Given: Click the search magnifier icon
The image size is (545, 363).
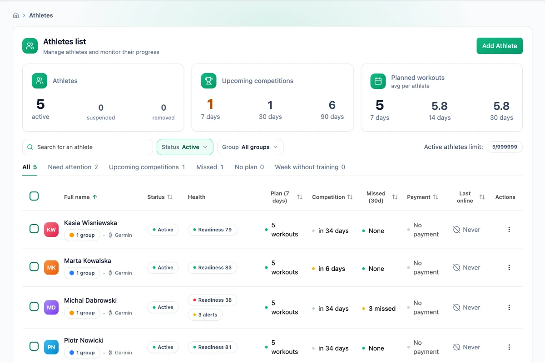Looking at the screenshot, I should click(x=30, y=147).
